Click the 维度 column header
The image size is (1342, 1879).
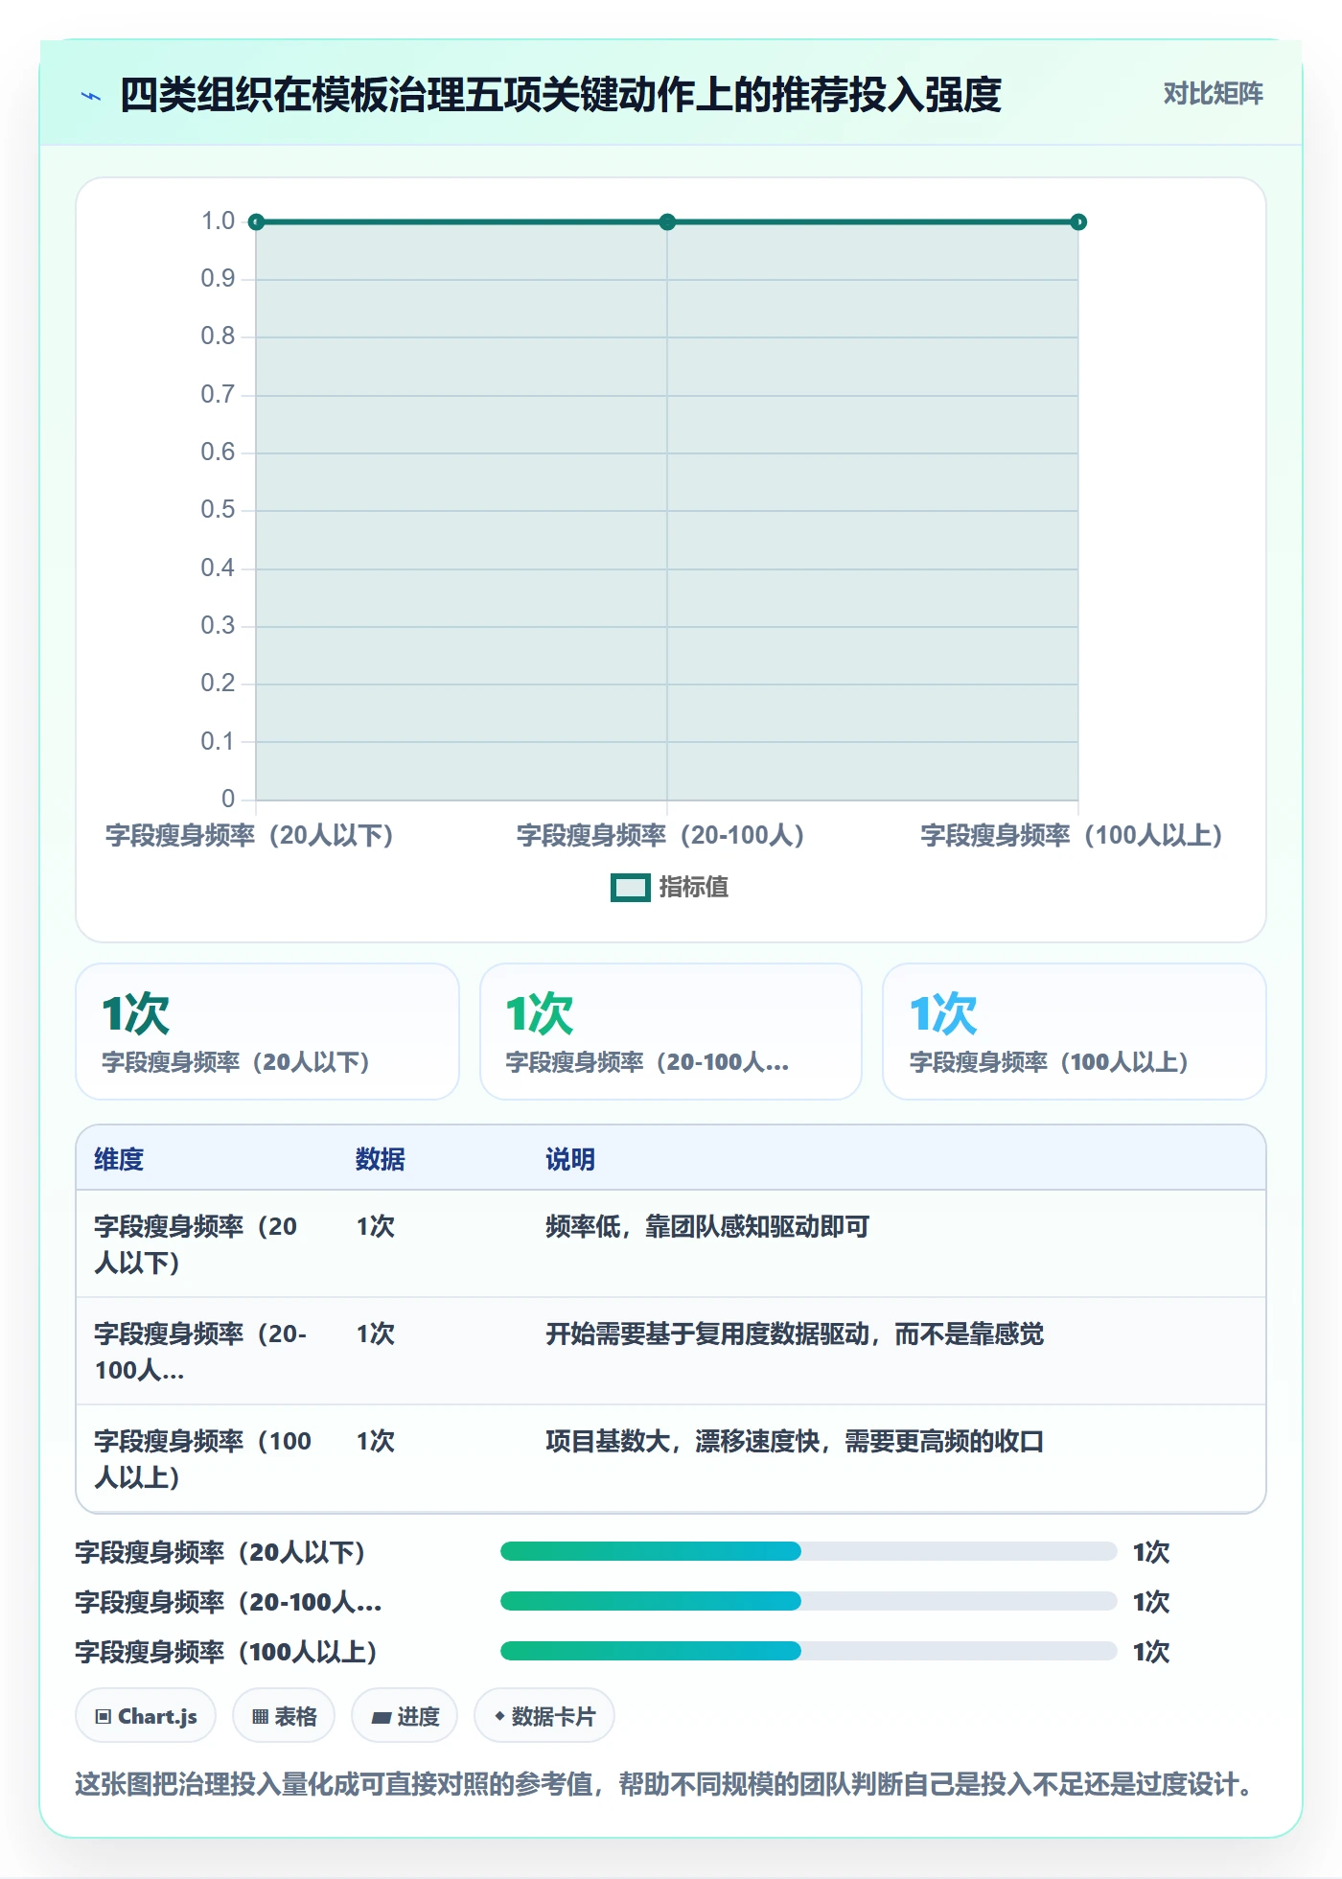pos(119,1160)
